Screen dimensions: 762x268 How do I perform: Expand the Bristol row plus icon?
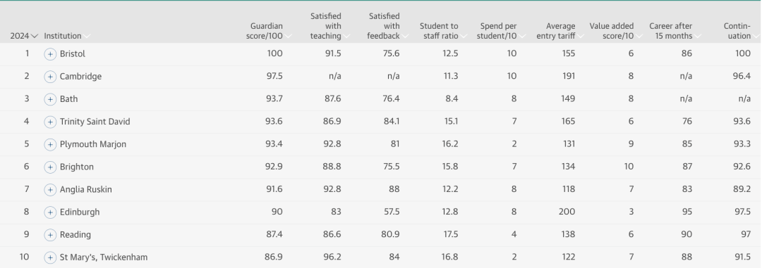(x=50, y=54)
